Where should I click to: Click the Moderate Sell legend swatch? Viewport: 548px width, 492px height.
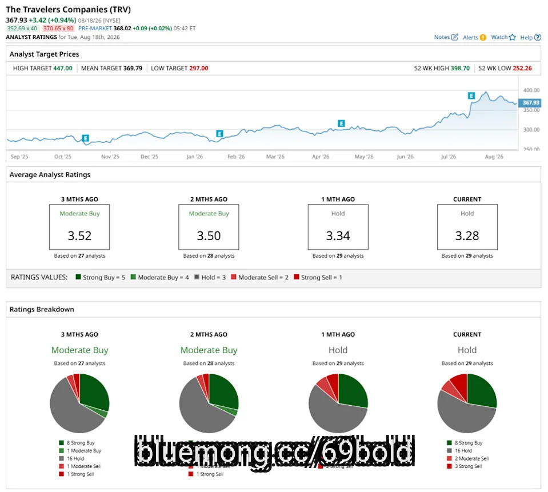(234, 277)
